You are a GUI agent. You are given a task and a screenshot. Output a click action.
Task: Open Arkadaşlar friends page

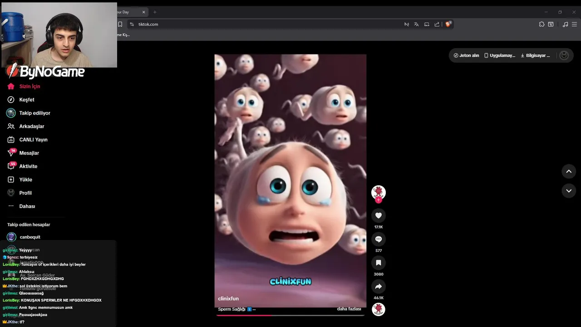pyautogui.click(x=26, y=126)
